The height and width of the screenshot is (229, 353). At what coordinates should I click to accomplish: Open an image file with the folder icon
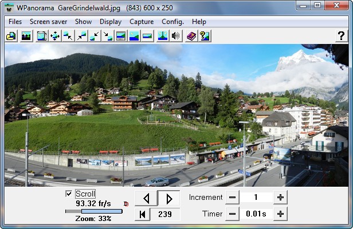11,36
